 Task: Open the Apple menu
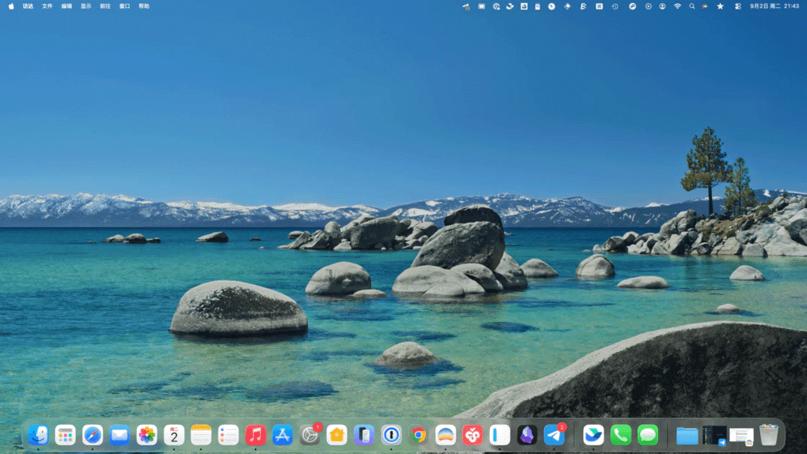11,6
